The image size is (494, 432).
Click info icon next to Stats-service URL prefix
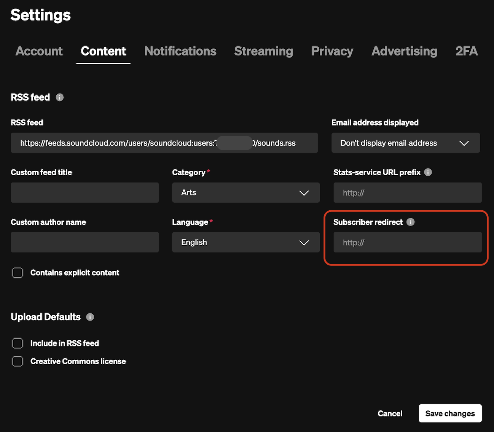[428, 172]
